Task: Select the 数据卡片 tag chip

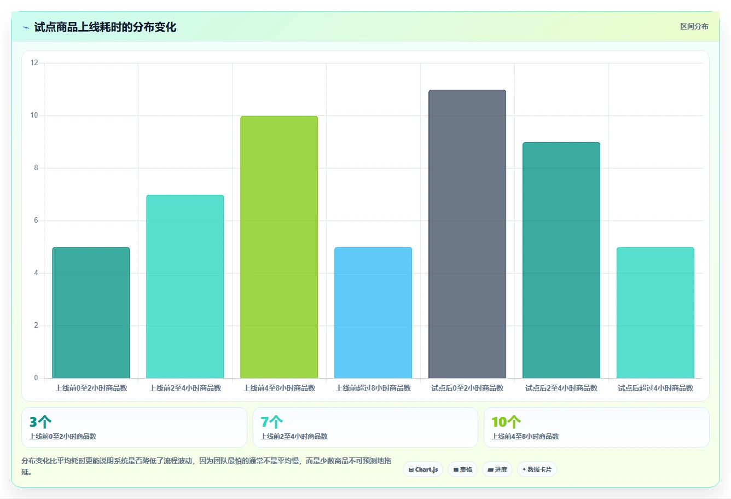Action: tap(537, 469)
